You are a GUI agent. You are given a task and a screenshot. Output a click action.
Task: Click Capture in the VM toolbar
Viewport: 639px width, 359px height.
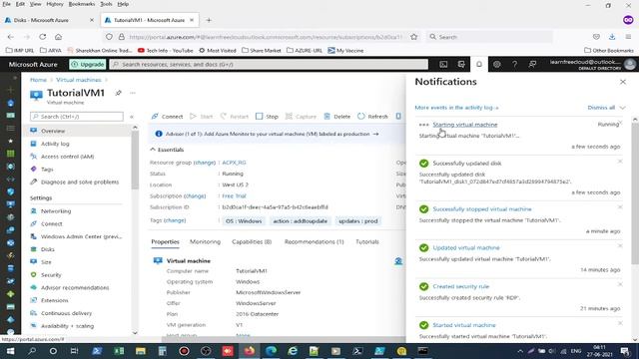coord(301,117)
